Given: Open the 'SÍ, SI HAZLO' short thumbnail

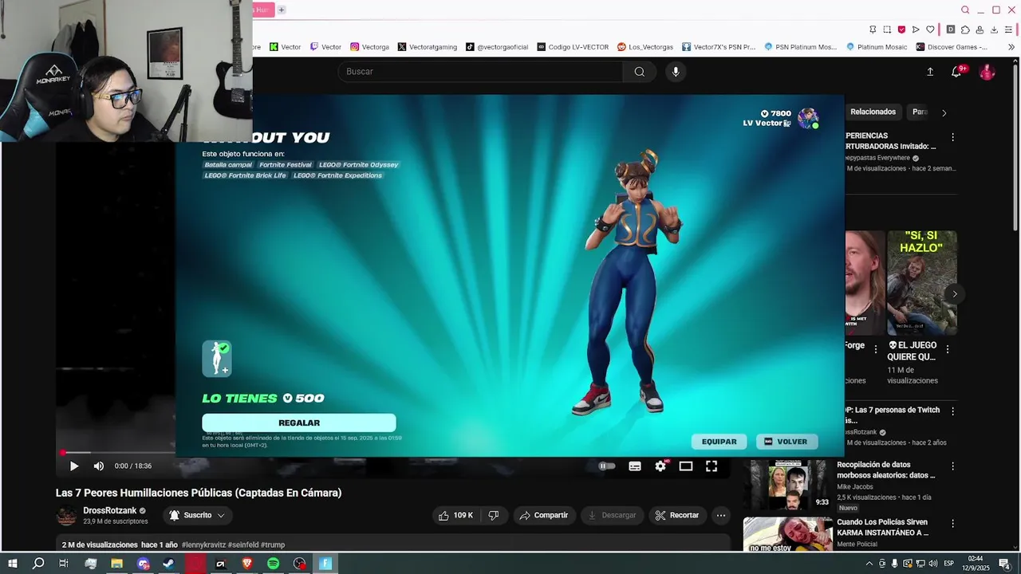Looking at the screenshot, I should (x=922, y=283).
